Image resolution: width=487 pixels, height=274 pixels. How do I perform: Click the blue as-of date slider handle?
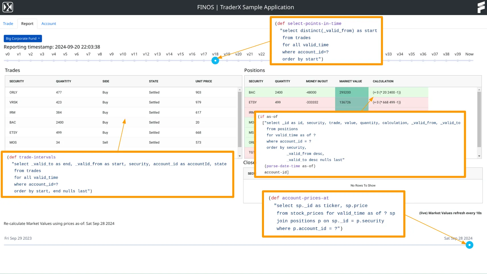tap(469, 245)
